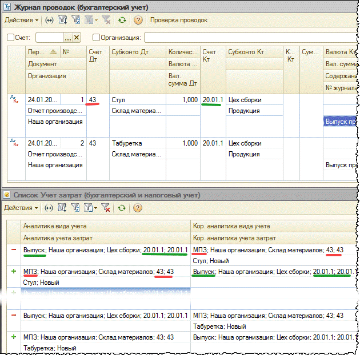
Task: Open Действия menu in Журнал проводок window
Action: coord(21,20)
